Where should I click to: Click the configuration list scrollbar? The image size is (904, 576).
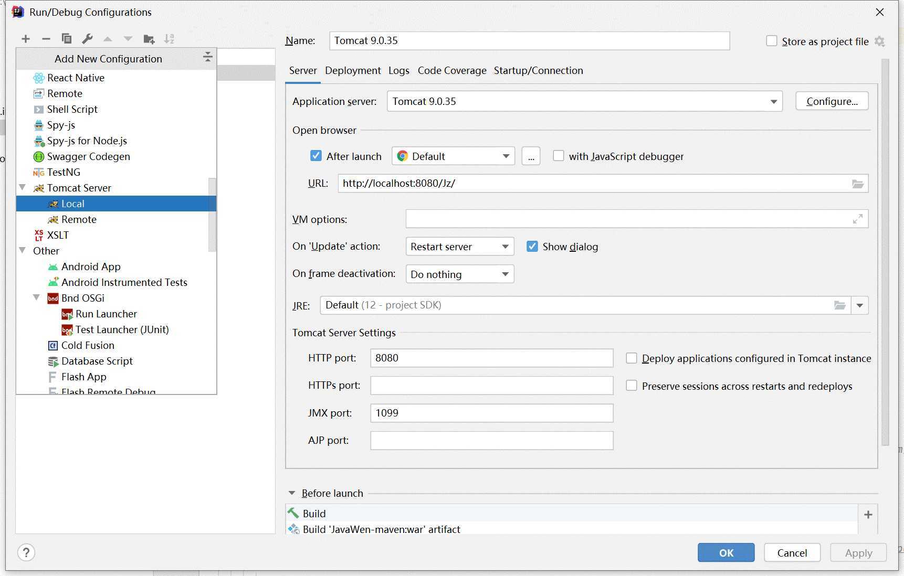[x=212, y=215]
